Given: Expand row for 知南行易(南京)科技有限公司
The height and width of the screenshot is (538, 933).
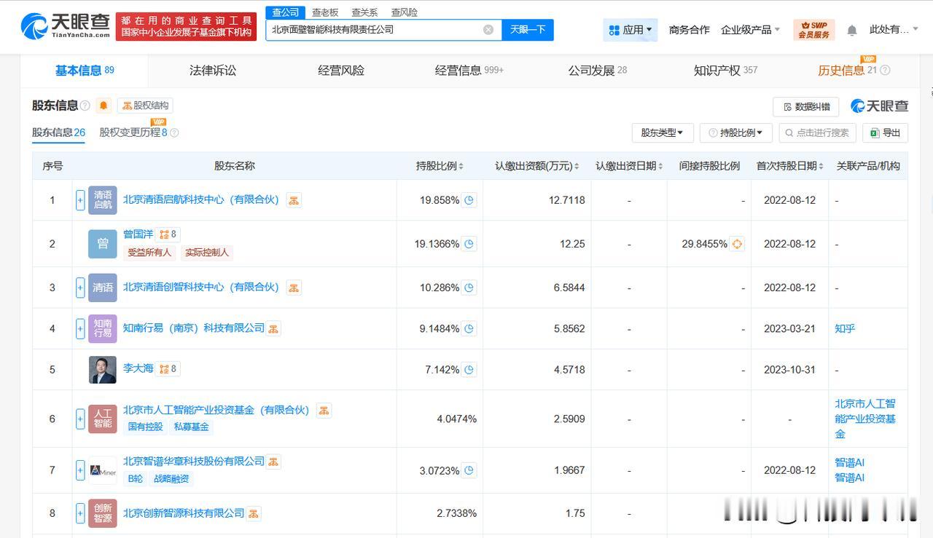Looking at the screenshot, I should tap(80, 328).
